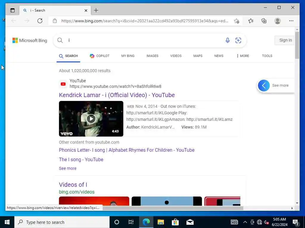
Task: Open the tab actions menu icon
Action: coord(13,10)
